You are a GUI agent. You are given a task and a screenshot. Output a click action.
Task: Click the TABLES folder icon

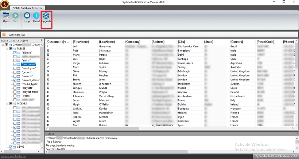click(x=15, y=49)
